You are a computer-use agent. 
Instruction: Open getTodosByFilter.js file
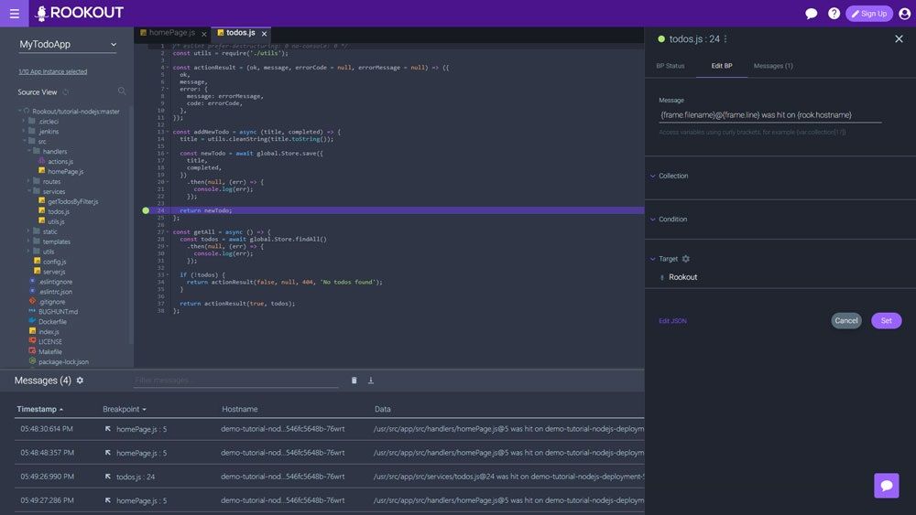click(72, 201)
